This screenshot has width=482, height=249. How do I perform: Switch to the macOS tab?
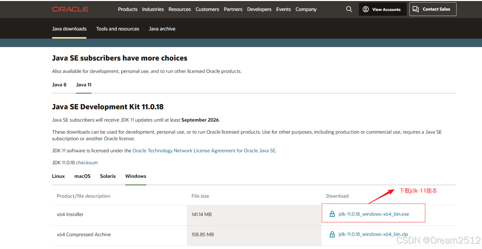pos(83,176)
